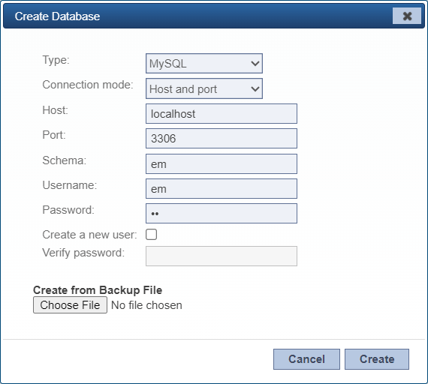
Task: Click the No file chosen text
Action: tap(146, 305)
